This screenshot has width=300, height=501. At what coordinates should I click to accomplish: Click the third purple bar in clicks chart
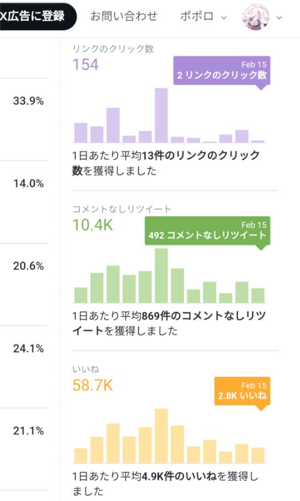pyautogui.click(x=113, y=125)
